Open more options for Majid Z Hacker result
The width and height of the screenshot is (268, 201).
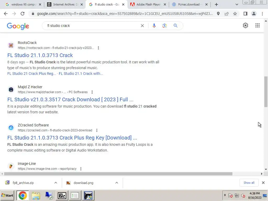tap(92, 92)
